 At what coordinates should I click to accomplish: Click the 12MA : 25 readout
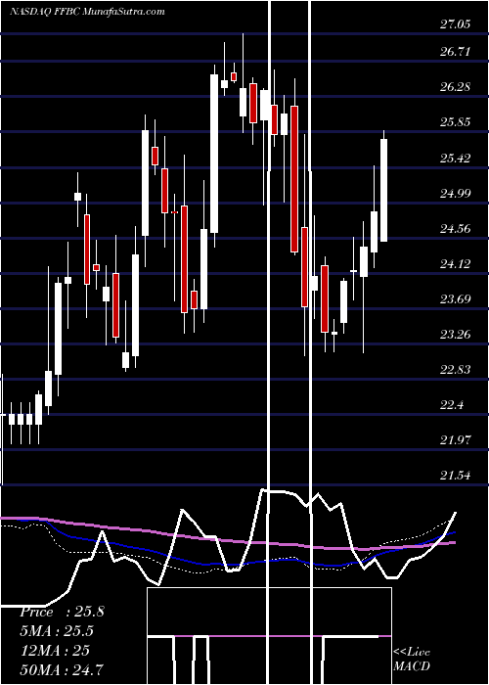point(55,651)
